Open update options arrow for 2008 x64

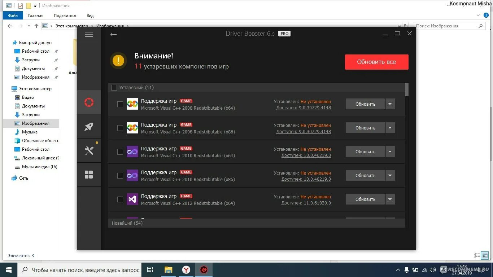[390, 104]
